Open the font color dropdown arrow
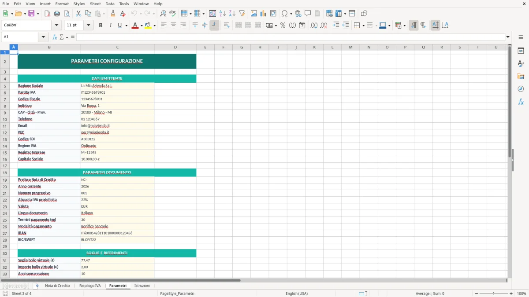 point(141,26)
